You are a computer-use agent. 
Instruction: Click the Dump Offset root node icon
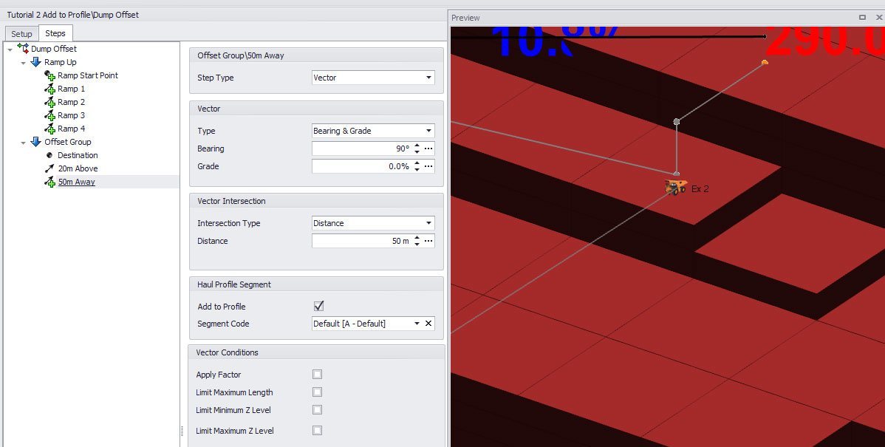coord(23,49)
